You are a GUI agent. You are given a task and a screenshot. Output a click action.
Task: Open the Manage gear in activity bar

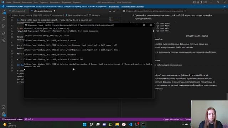pyautogui.click(x=4, y=114)
